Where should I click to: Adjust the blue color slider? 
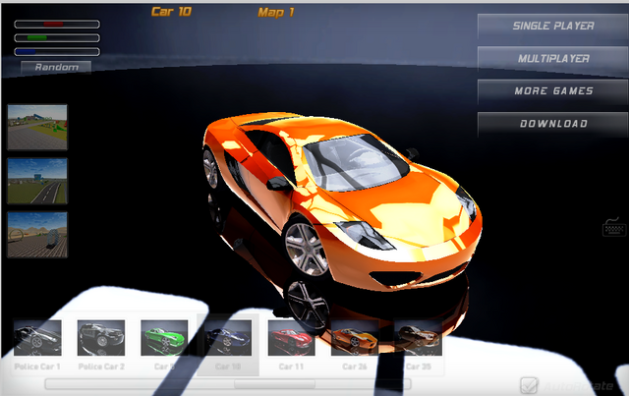pyautogui.click(x=57, y=52)
